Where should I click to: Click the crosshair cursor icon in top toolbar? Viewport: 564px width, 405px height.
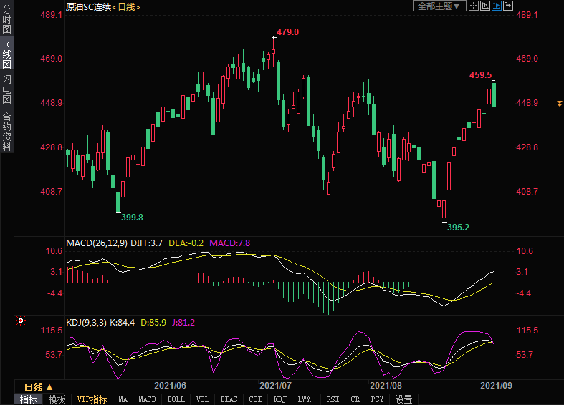pos(474,6)
